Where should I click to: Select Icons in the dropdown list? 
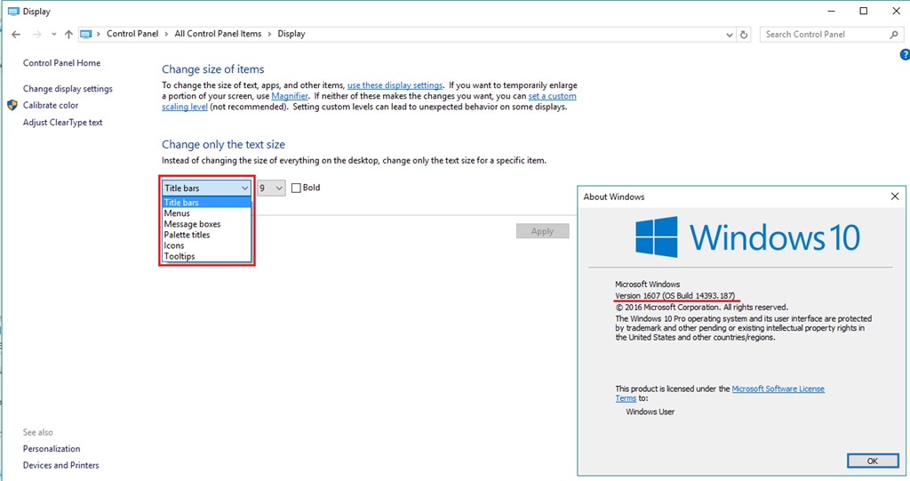click(x=206, y=245)
